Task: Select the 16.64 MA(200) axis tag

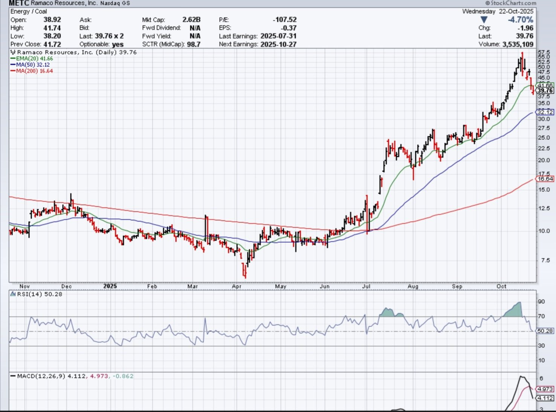Action: point(545,179)
